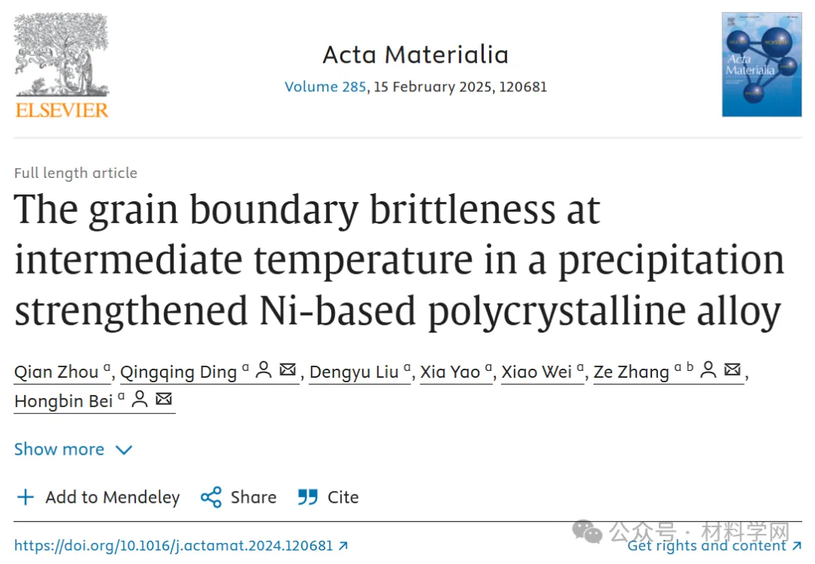Click the Acta Materialia journal cover thumbnail
The height and width of the screenshot is (564, 815).
click(761, 64)
